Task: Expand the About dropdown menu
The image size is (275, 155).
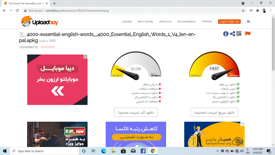Action: (x=207, y=21)
